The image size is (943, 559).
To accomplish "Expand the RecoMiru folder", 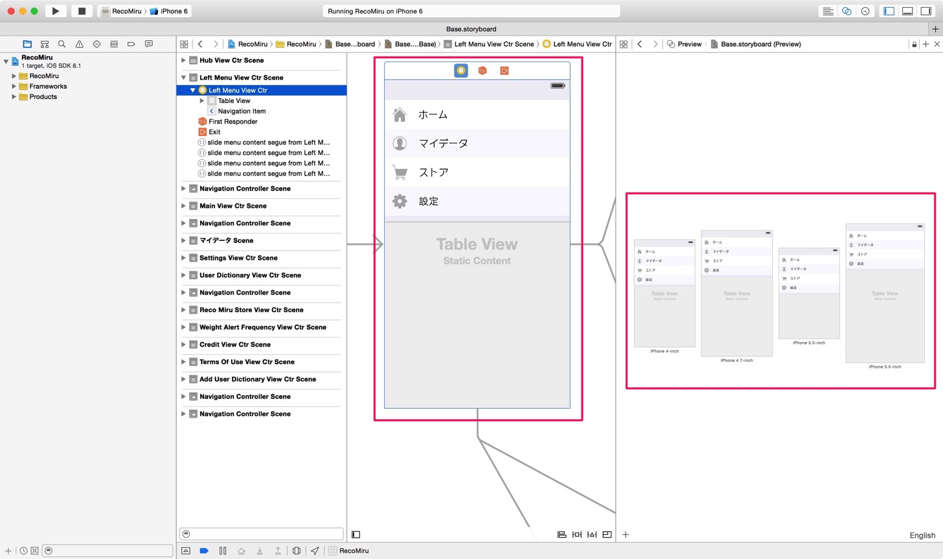I will coord(14,76).
